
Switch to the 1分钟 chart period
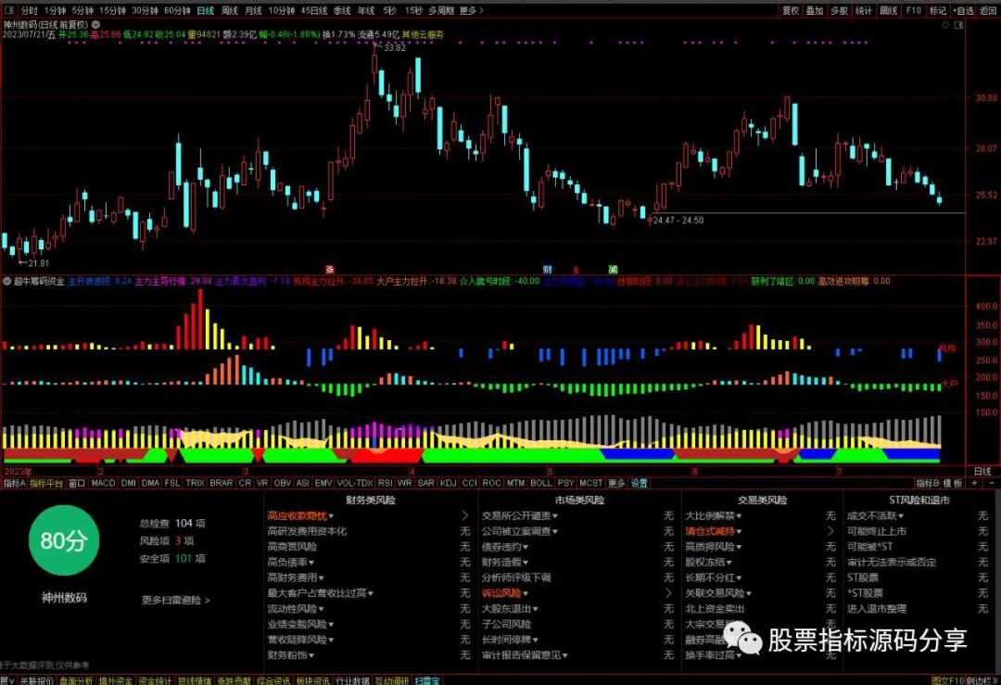tap(55, 10)
